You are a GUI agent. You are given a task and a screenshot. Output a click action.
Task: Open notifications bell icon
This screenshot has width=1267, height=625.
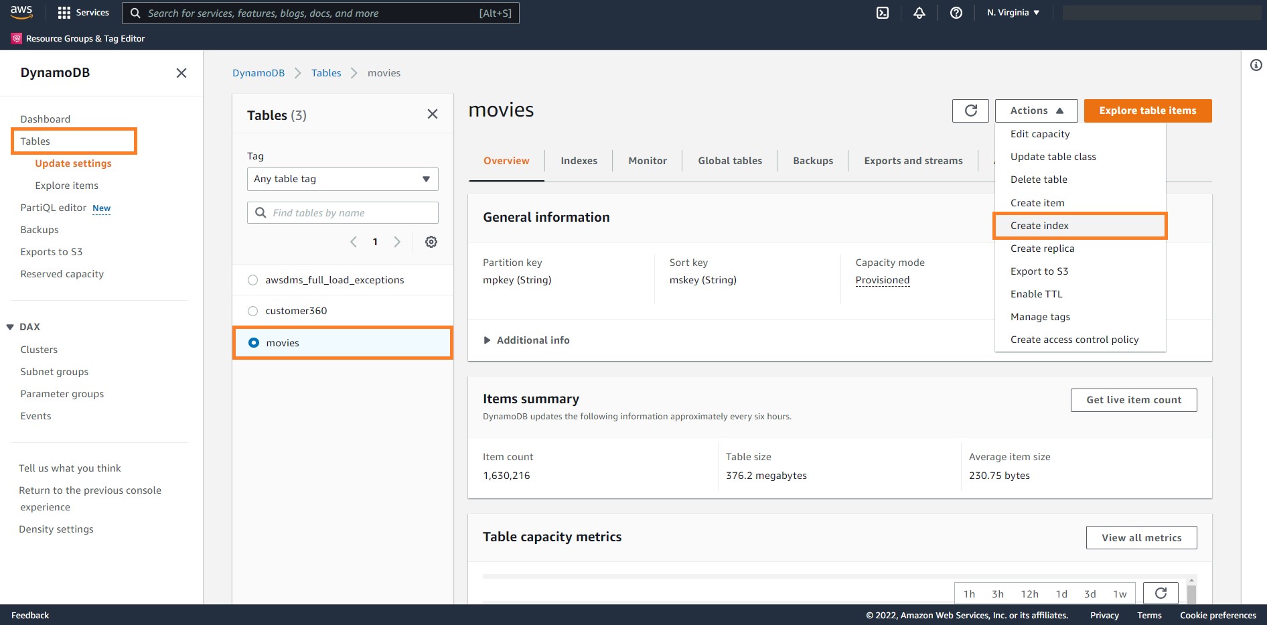[919, 13]
